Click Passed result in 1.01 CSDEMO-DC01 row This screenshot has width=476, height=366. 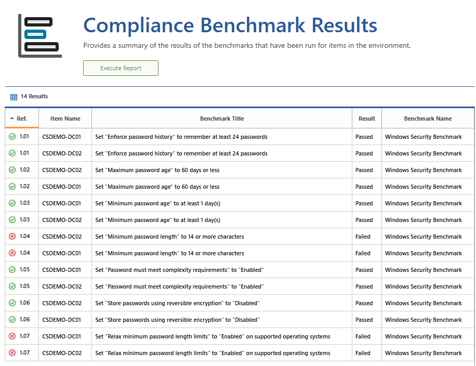[x=364, y=137]
